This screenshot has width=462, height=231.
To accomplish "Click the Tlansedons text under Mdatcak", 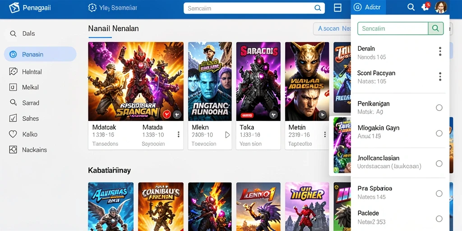I will click(x=105, y=144).
